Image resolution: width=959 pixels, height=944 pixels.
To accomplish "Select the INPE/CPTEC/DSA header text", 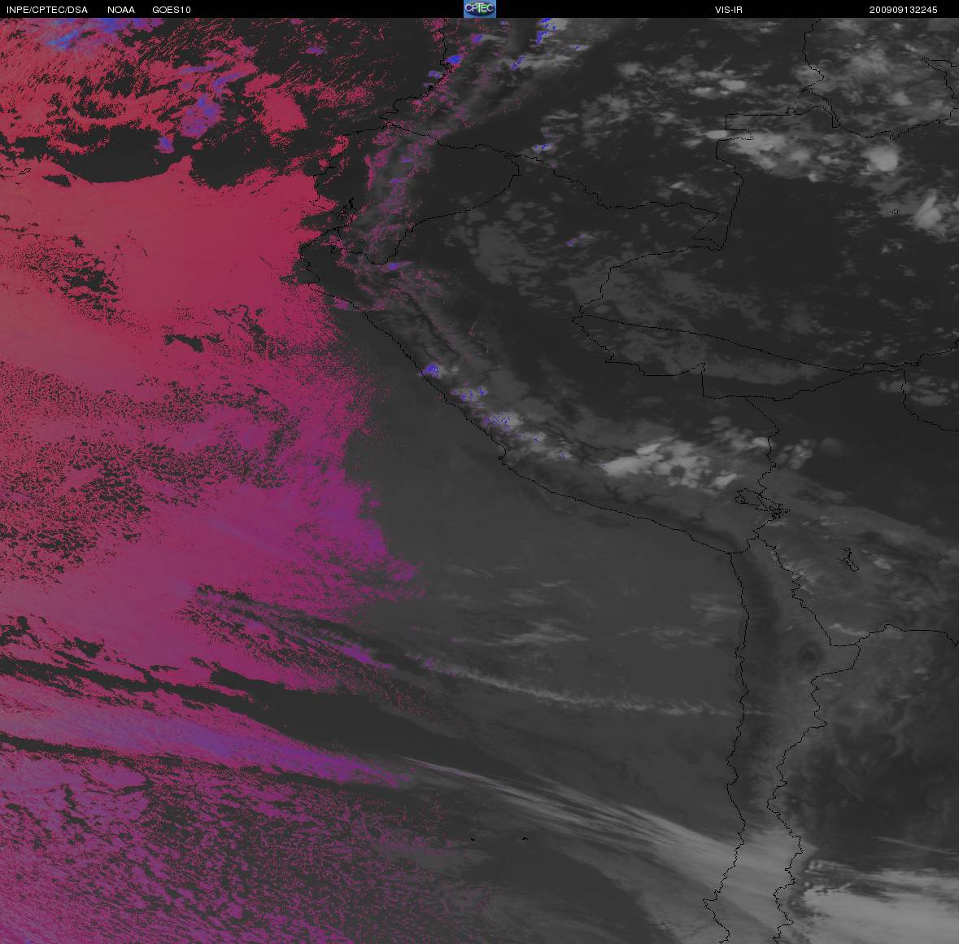I will (47, 10).
